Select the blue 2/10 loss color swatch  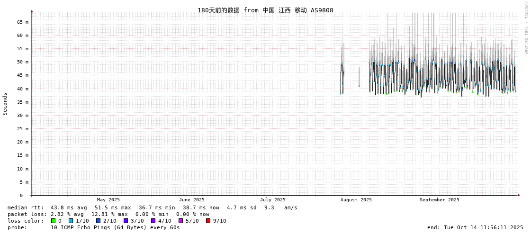[x=98, y=221]
